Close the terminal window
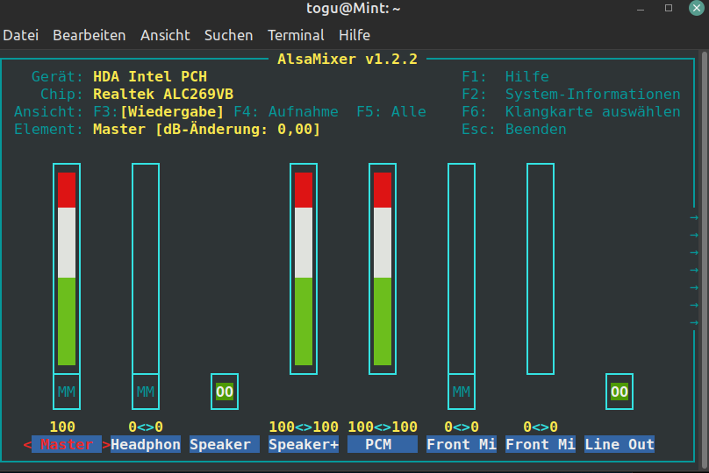 point(697,8)
